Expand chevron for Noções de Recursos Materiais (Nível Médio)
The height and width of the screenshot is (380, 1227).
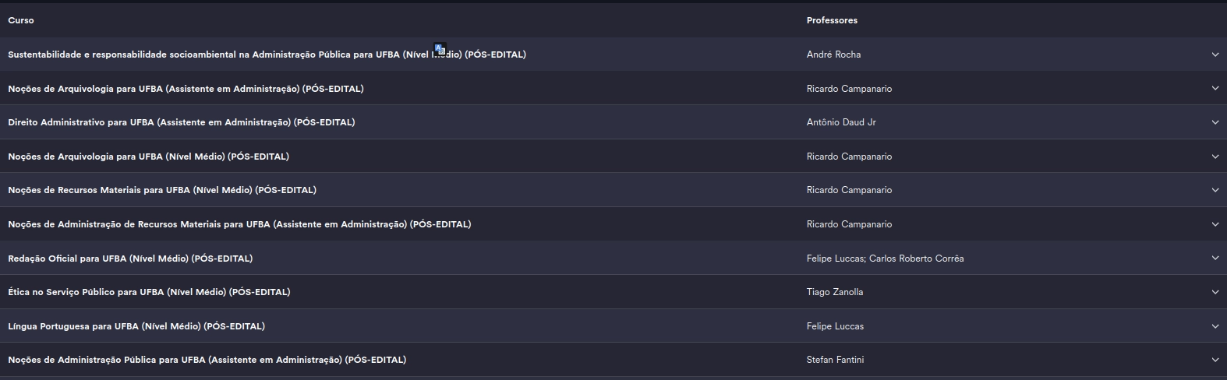[1215, 190]
